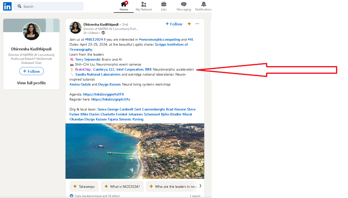Click the text Learn from the leaders
The image size is (348, 198).
point(87,54)
